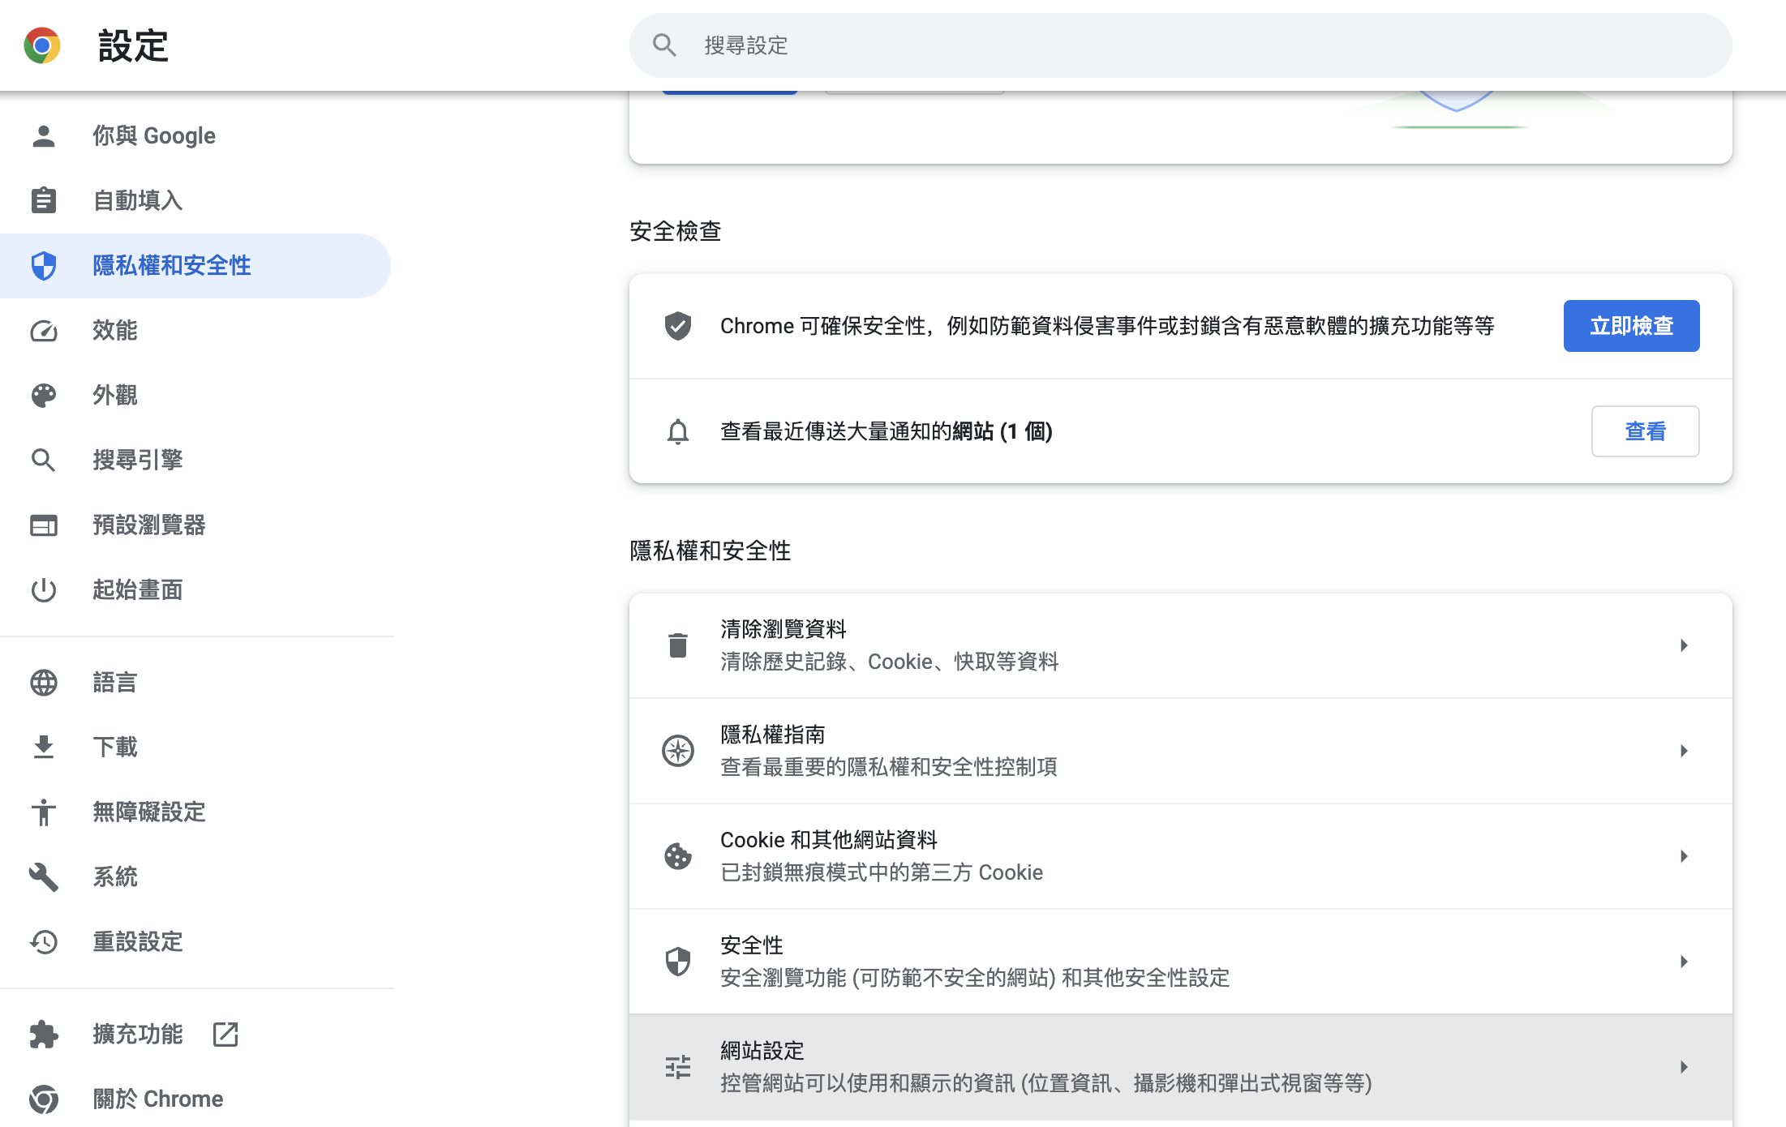Click the compass icon for 隱私權指南

(678, 751)
